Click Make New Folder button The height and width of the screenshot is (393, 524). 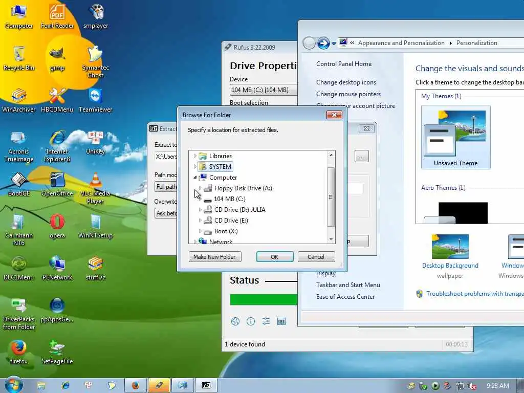click(215, 257)
